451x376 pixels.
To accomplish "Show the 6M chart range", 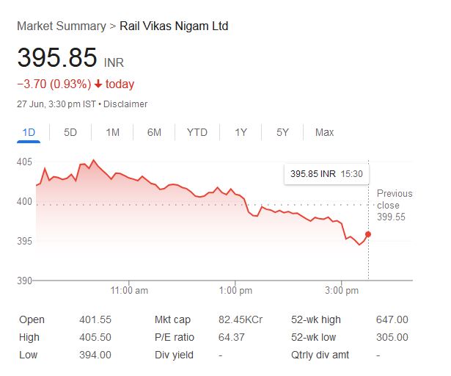I will click(x=154, y=132).
